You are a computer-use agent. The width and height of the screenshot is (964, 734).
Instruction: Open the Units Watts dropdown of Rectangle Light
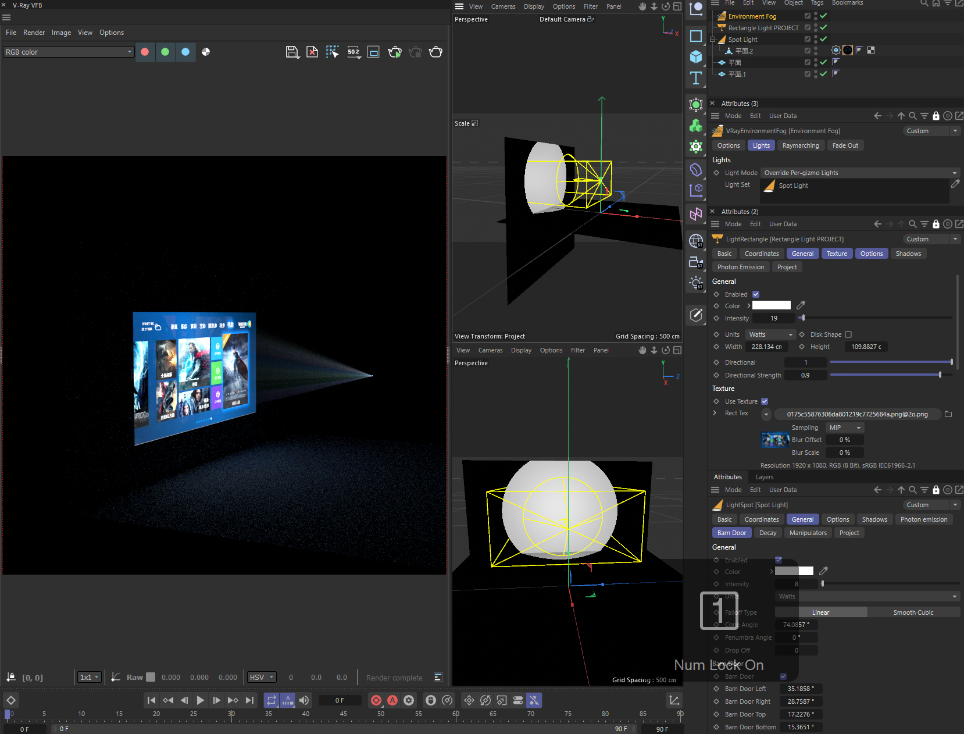click(770, 334)
